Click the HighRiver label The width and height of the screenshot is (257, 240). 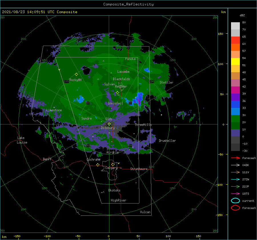tap(119, 200)
